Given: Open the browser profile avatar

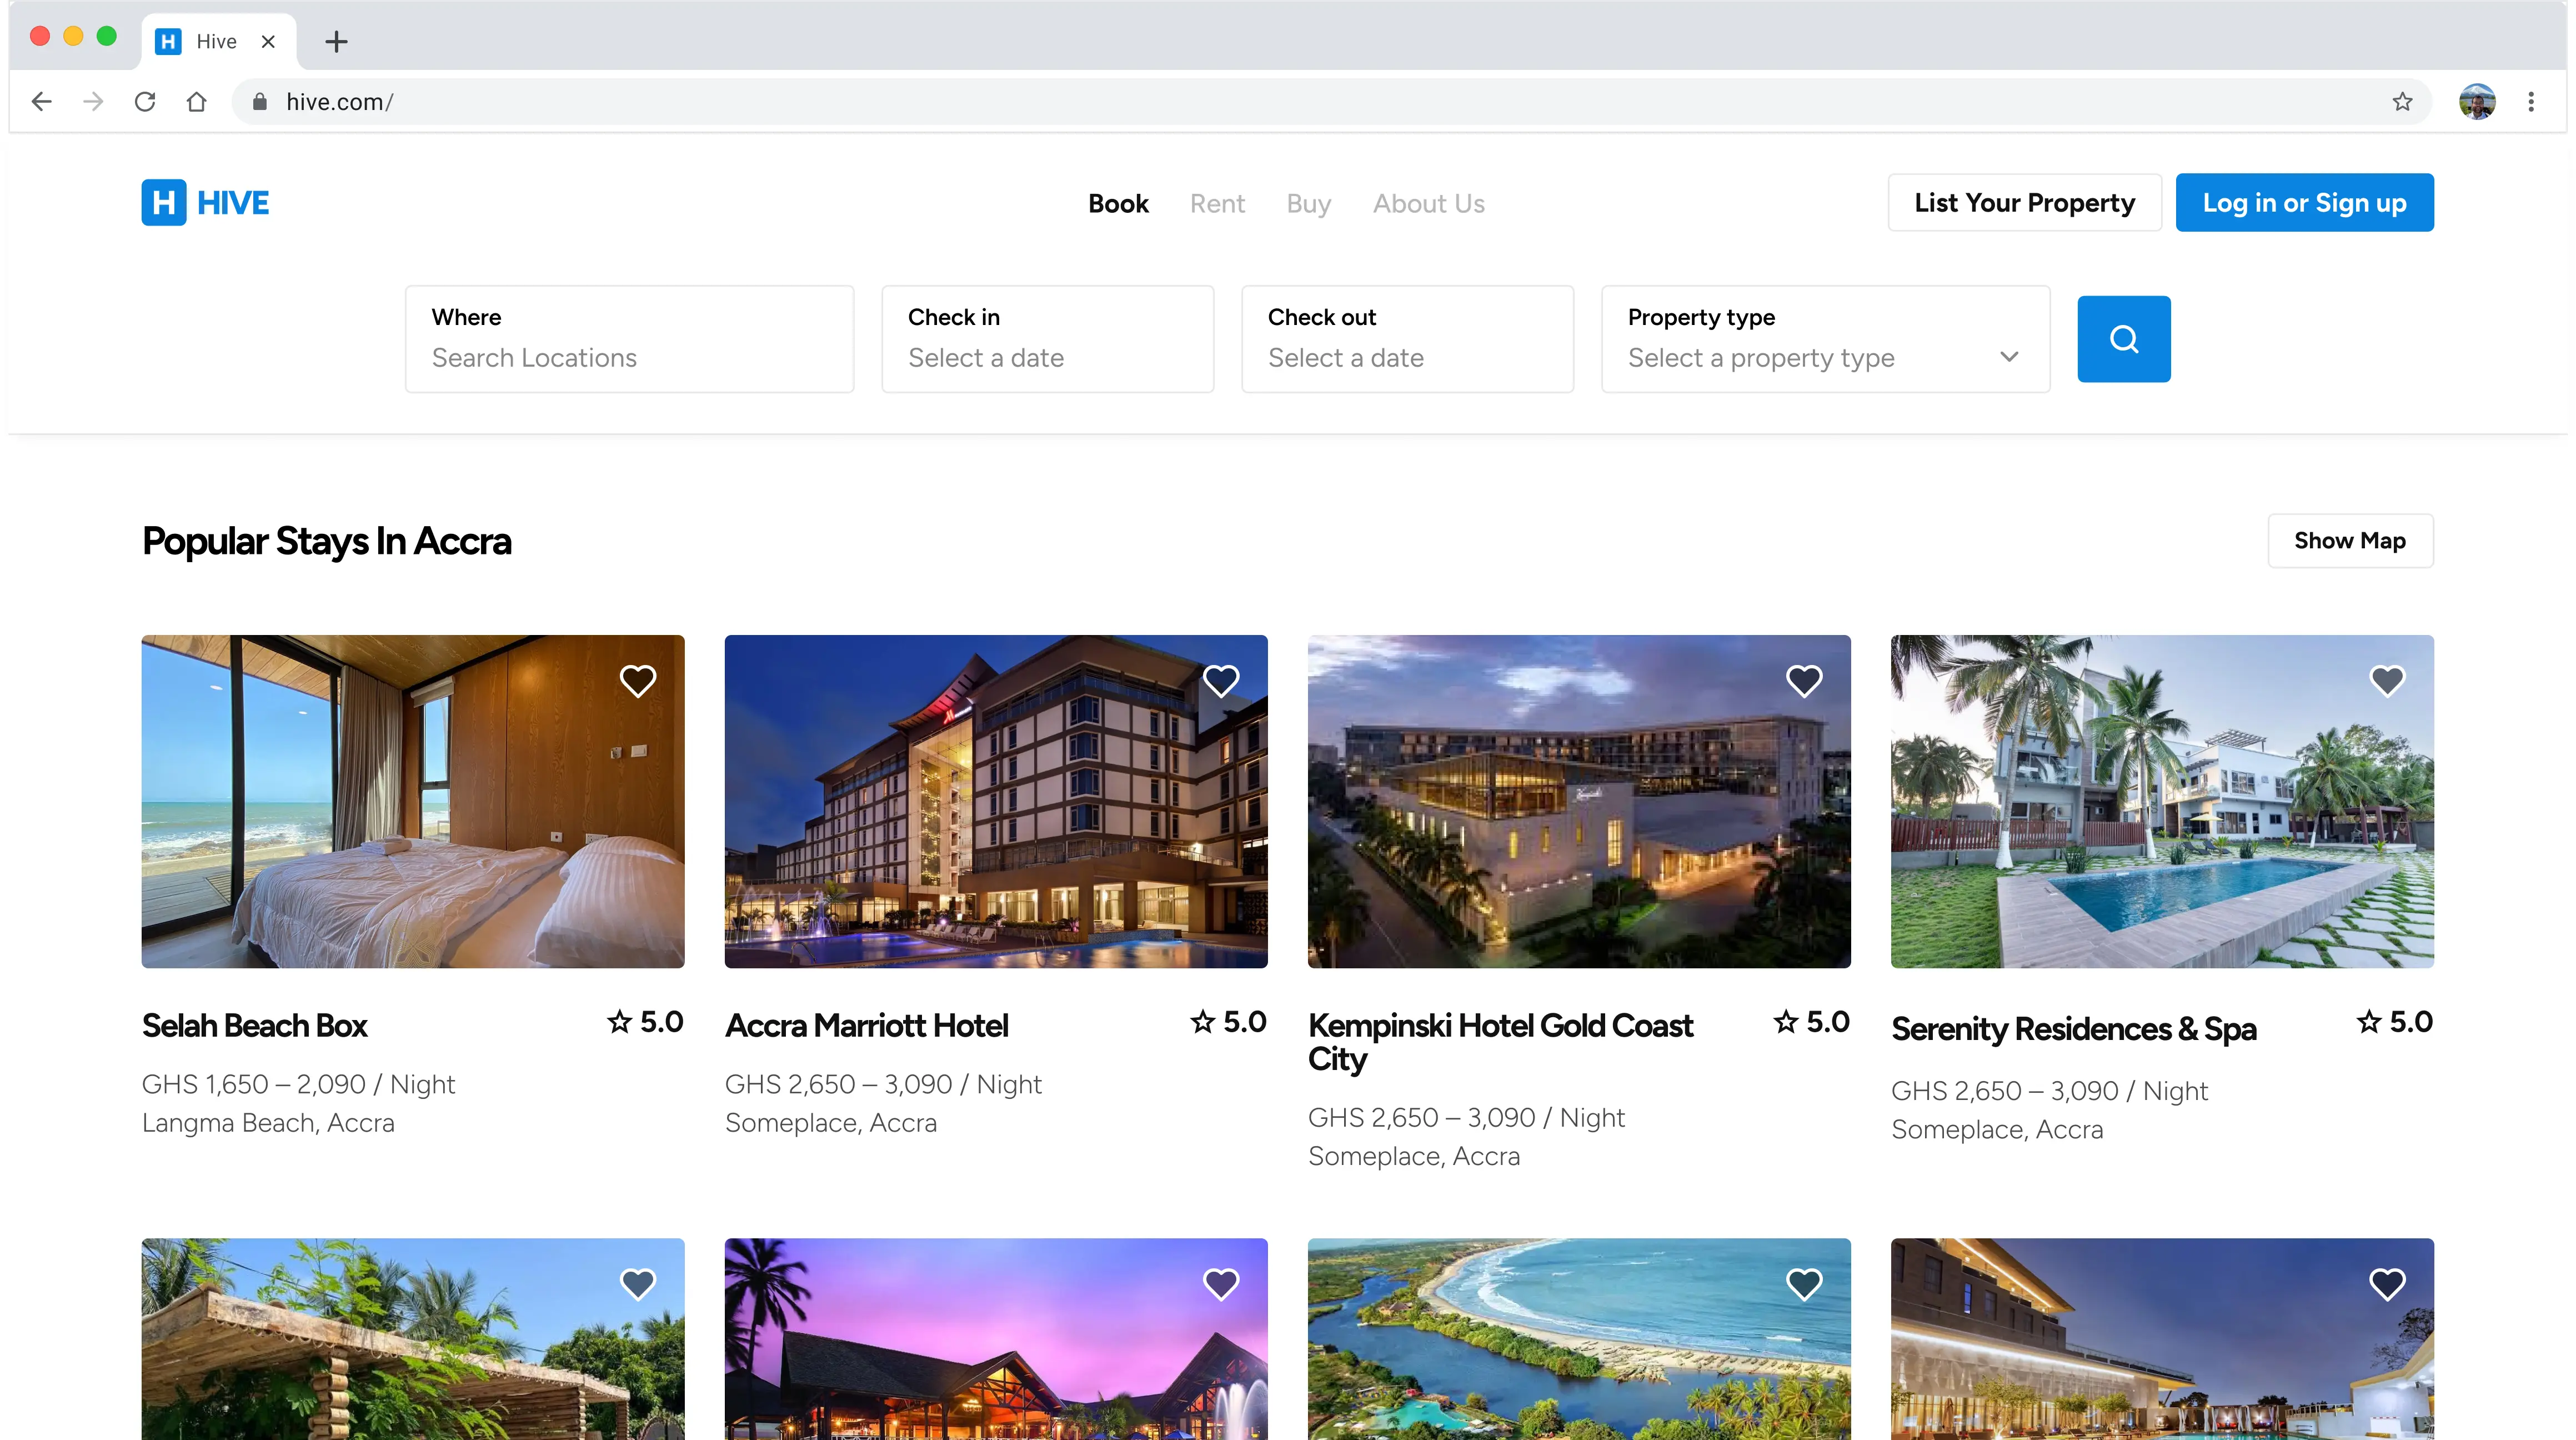Looking at the screenshot, I should click(x=2477, y=101).
